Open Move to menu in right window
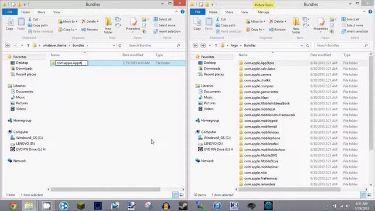The height and width of the screenshot is (211, 375). click(x=255, y=21)
